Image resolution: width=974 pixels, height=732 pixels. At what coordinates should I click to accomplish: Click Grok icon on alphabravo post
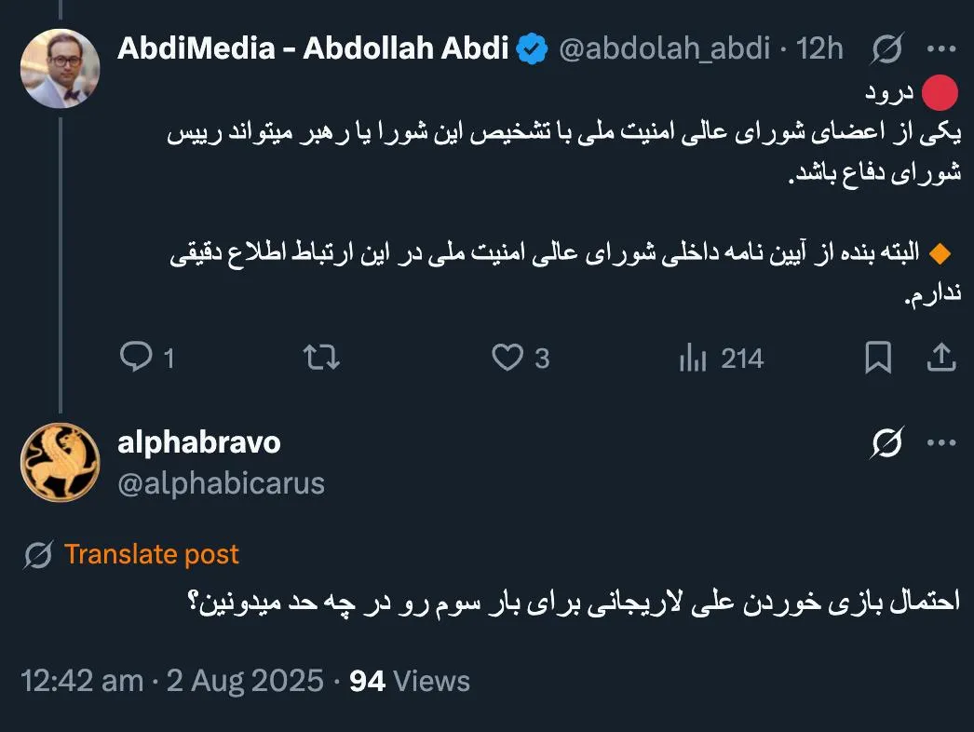pos(886,444)
